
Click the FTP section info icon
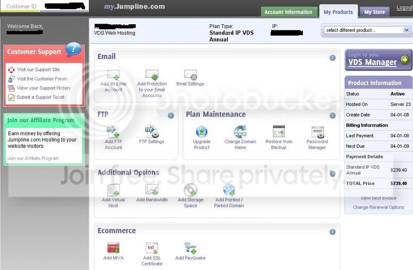pos(171,116)
